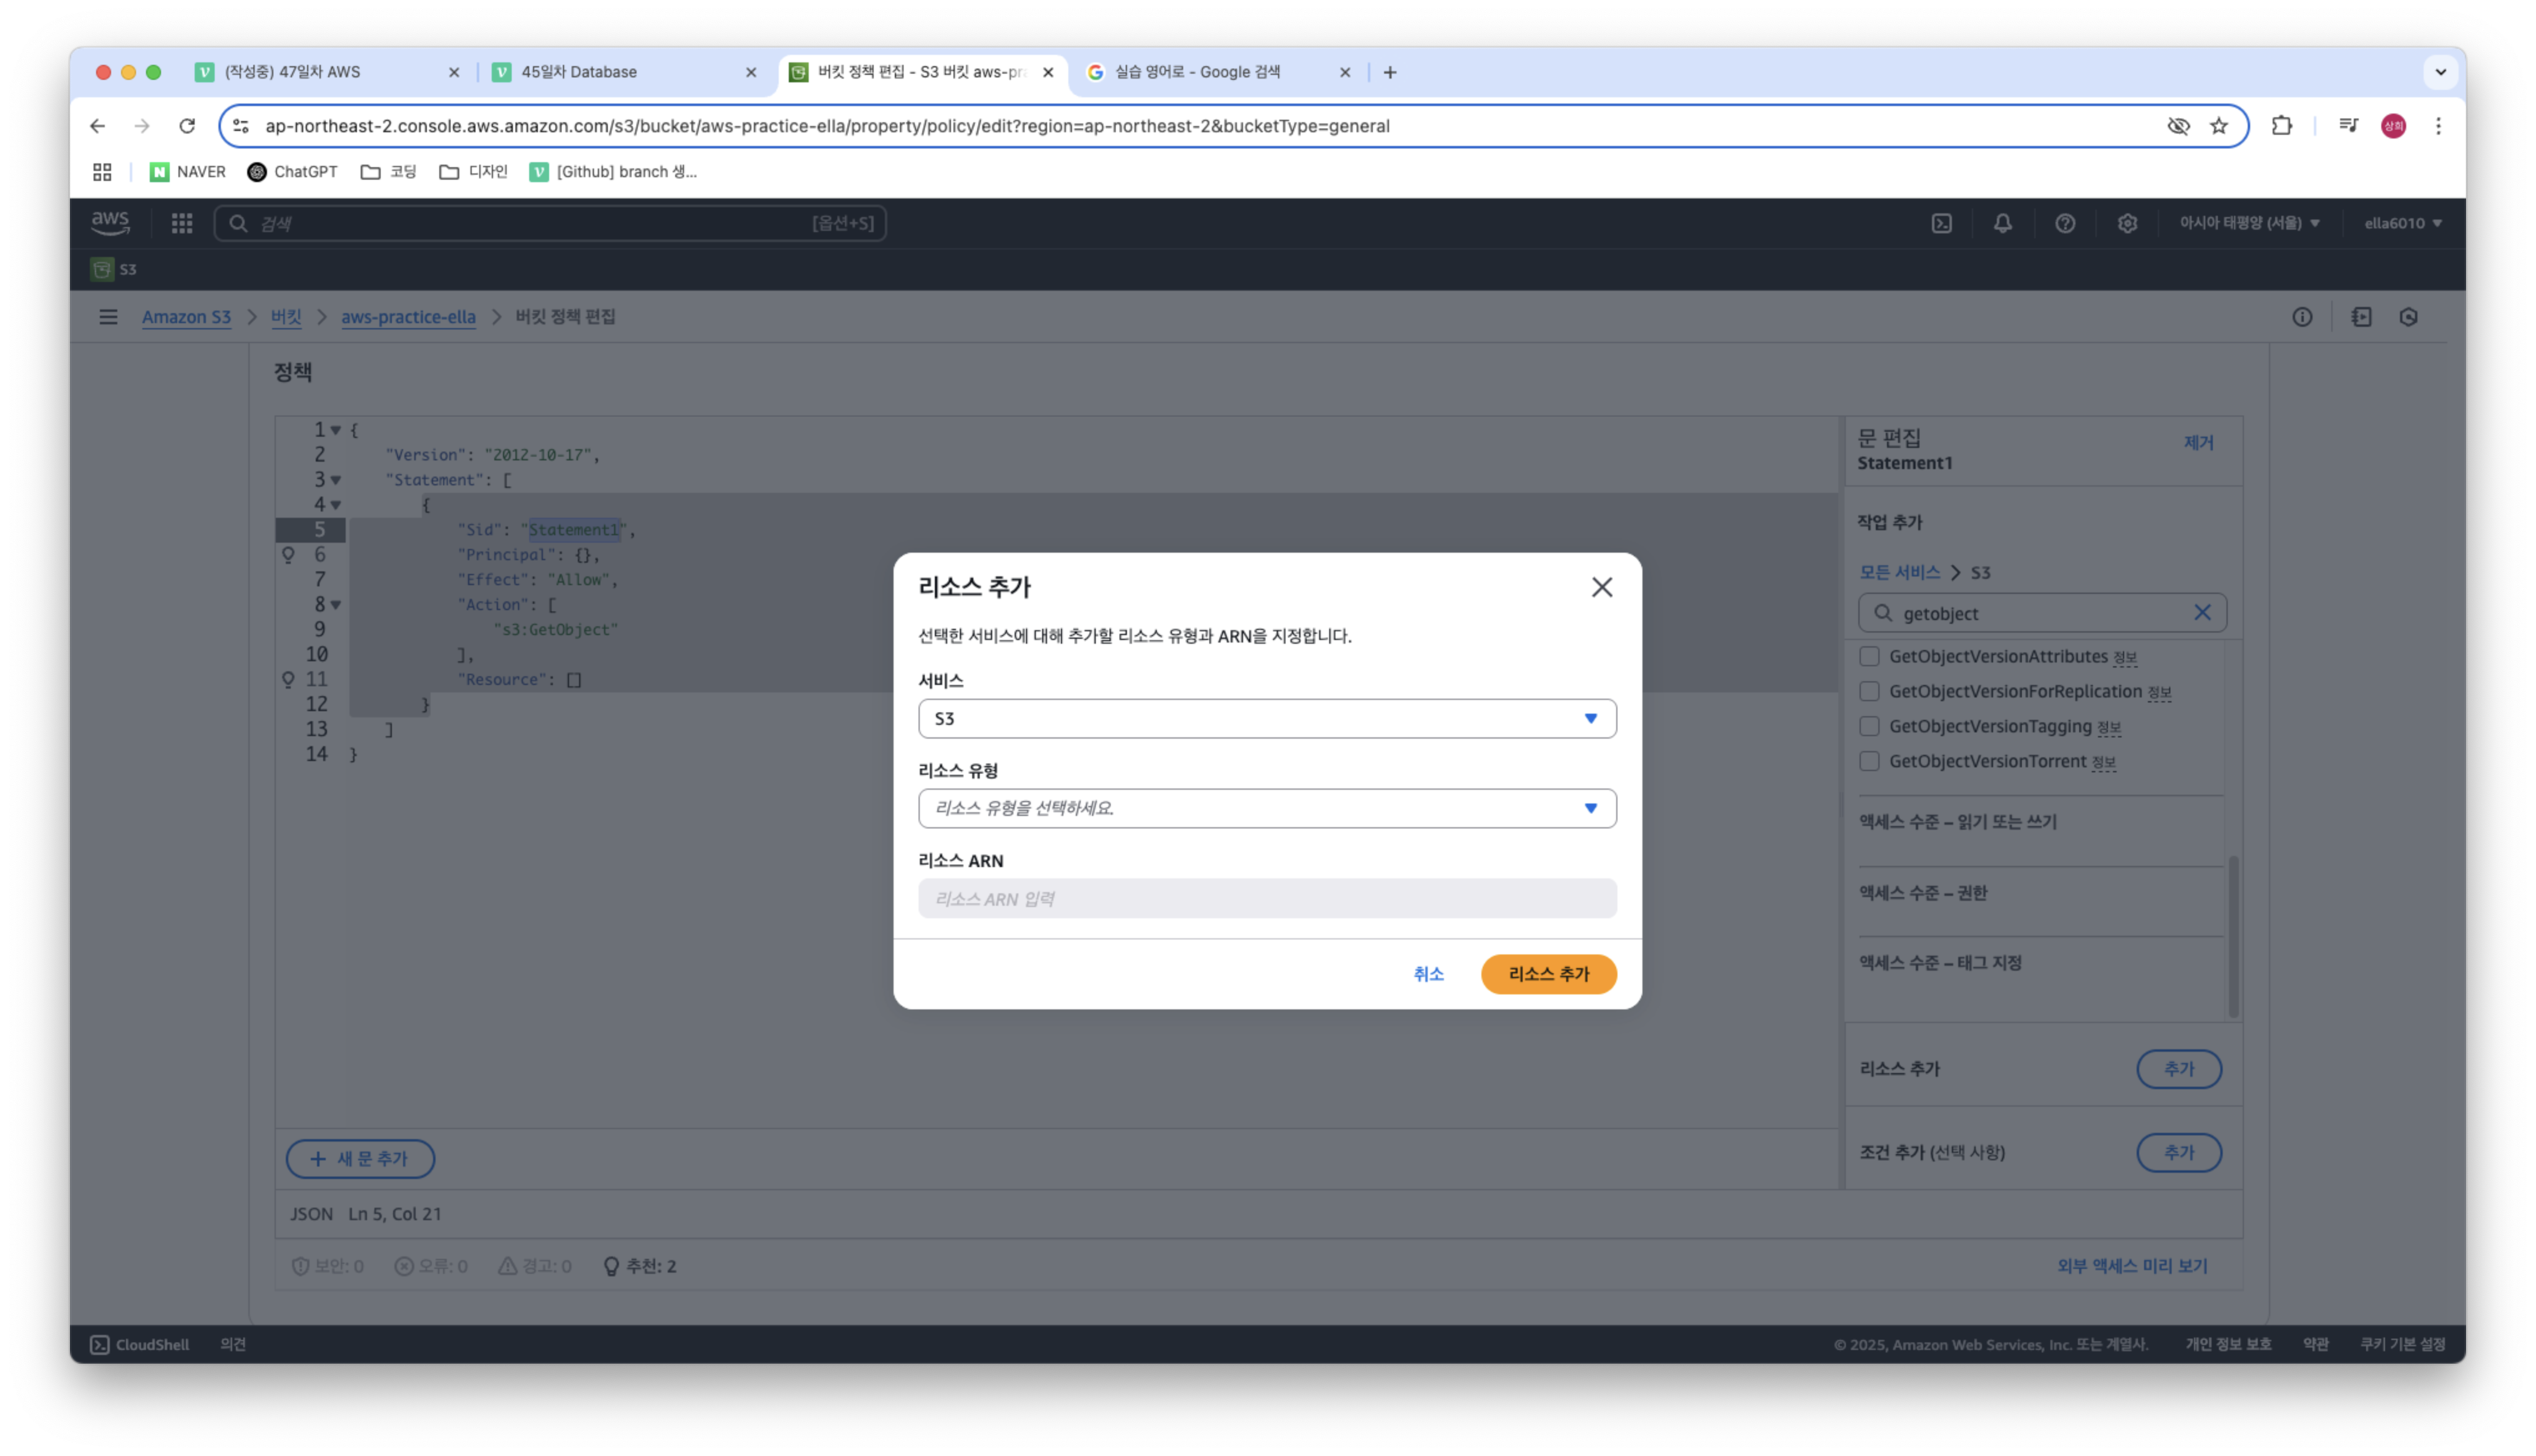The height and width of the screenshot is (1456, 2536).
Task: Open 코딩 bookmark folder
Action: click(389, 172)
